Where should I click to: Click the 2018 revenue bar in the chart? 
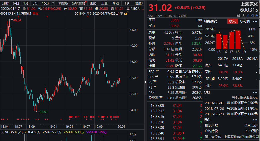(238, 40)
